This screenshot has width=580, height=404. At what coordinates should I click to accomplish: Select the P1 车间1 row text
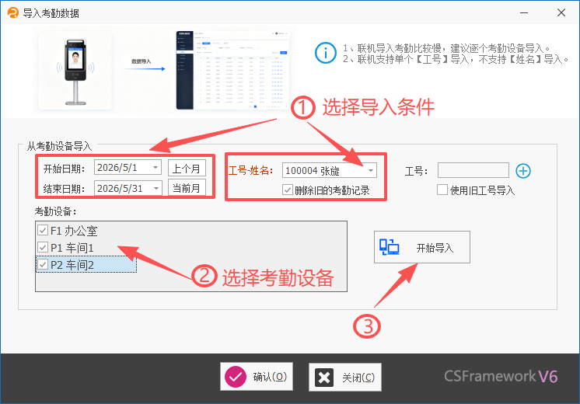pyautogui.click(x=72, y=248)
